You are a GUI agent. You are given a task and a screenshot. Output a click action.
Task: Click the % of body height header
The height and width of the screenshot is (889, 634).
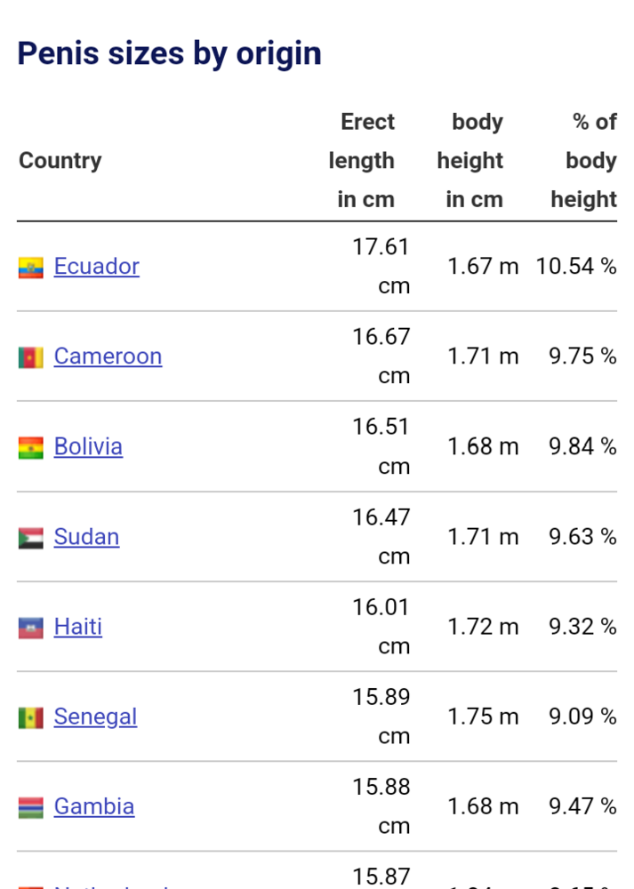(x=584, y=161)
